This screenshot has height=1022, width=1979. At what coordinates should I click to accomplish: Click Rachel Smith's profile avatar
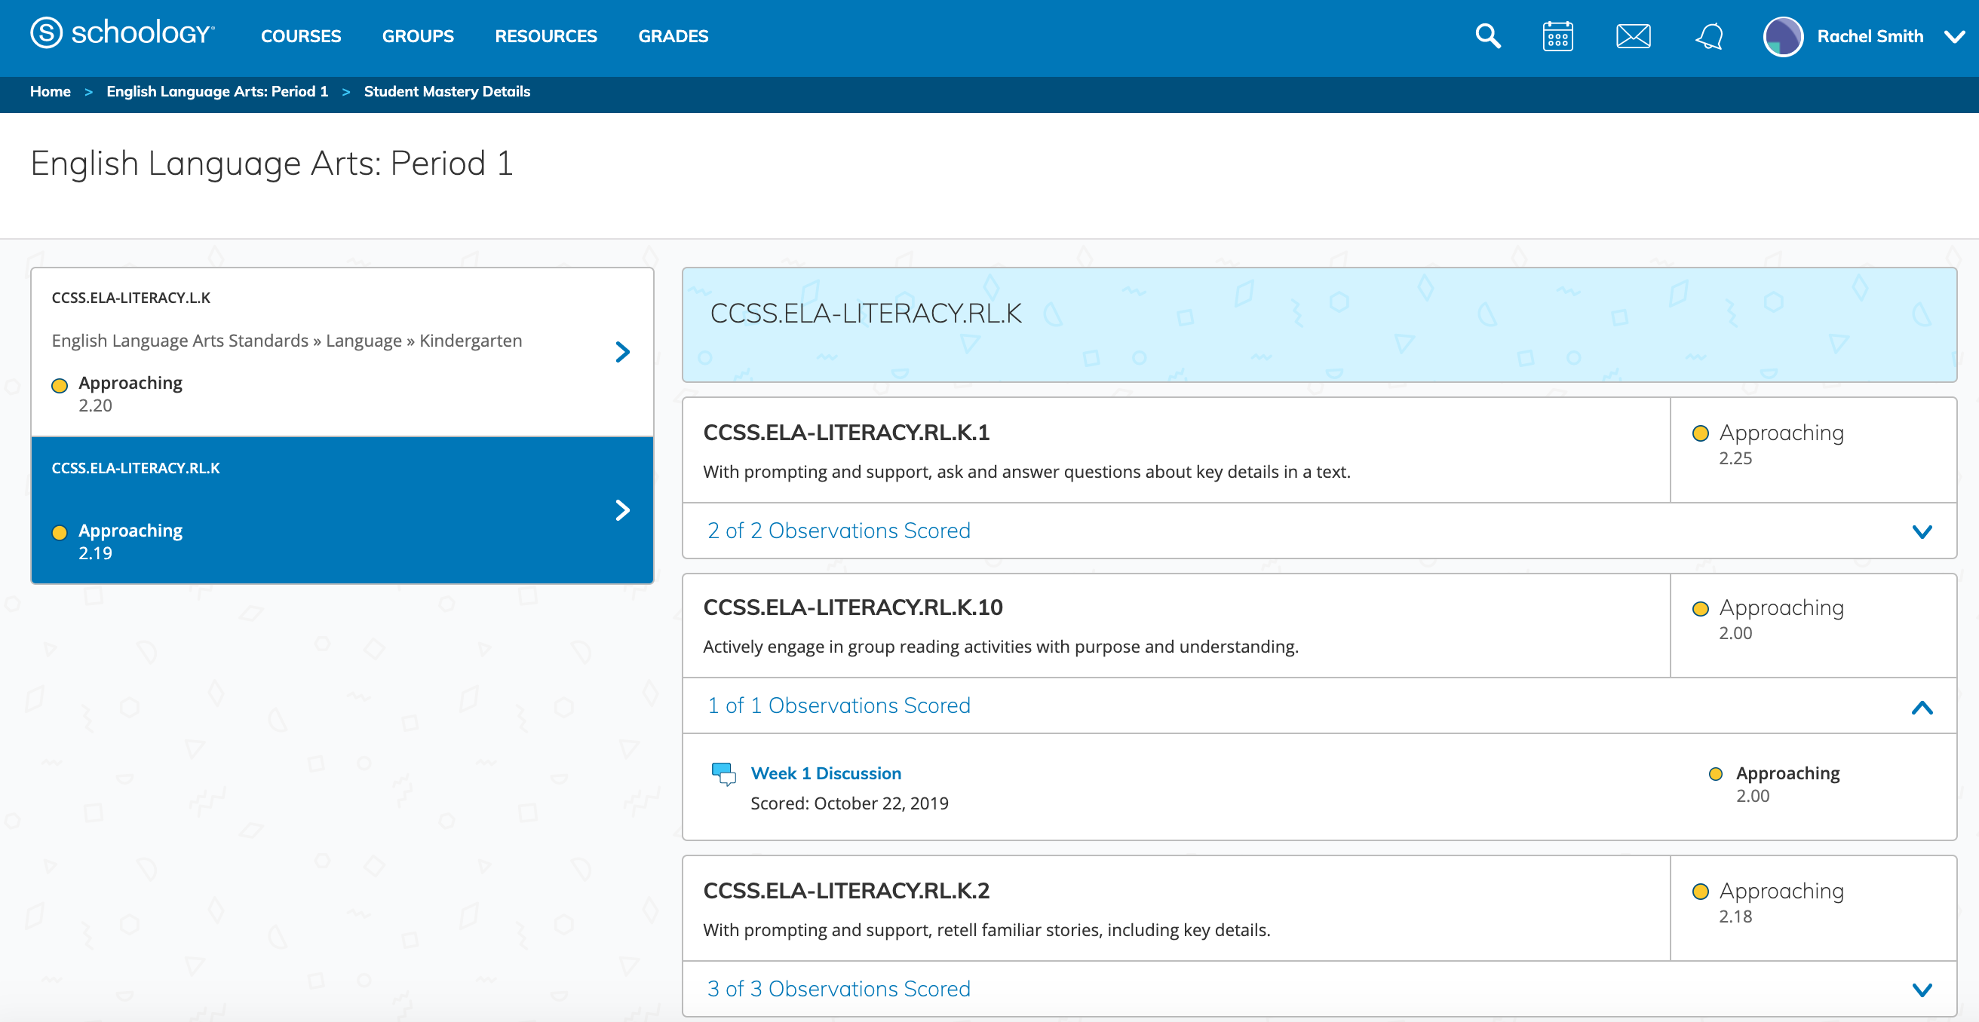1782,36
